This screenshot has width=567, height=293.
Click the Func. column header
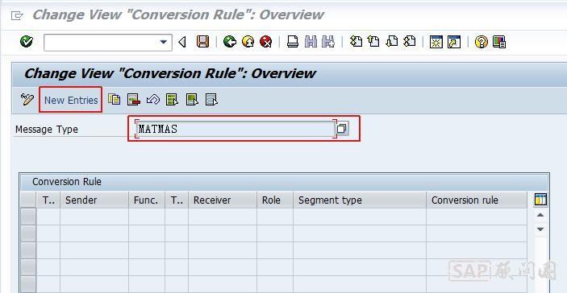click(x=147, y=200)
